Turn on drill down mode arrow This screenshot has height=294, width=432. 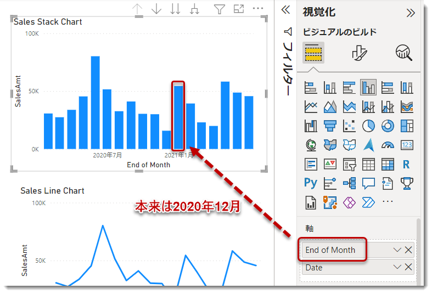tap(156, 9)
